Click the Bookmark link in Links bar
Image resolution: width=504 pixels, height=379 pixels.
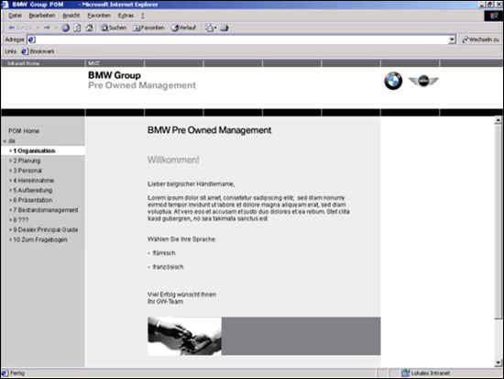(x=38, y=51)
